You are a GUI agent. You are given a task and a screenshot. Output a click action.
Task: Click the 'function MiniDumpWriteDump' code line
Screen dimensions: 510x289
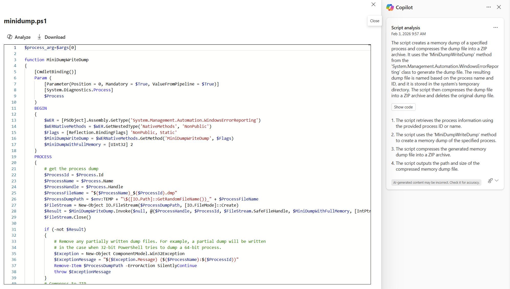point(57,60)
